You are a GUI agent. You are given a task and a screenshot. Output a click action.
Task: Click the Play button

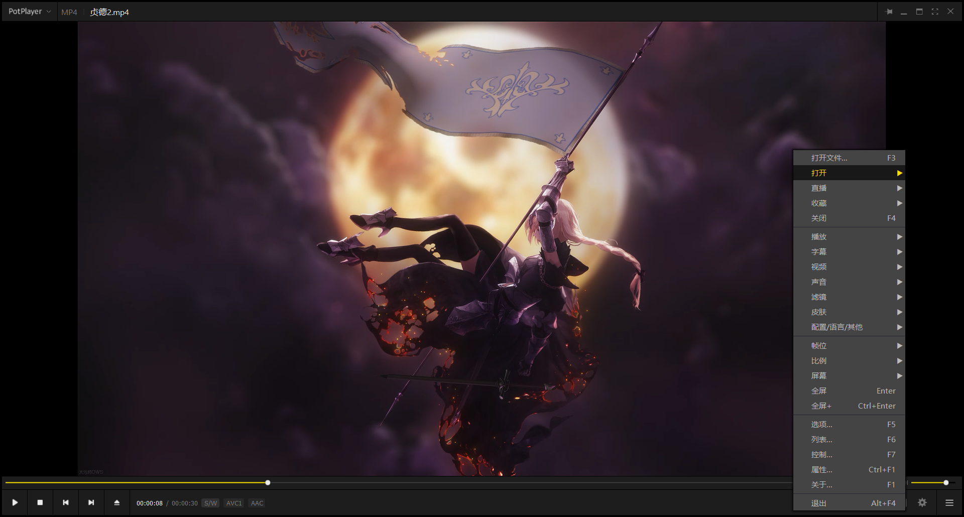pos(15,502)
